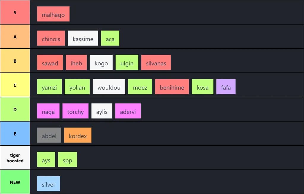
Task: Select the purple fafa tile
Action: click(226, 87)
